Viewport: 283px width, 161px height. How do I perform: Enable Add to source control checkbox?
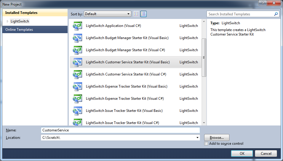[x=206, y=144]
